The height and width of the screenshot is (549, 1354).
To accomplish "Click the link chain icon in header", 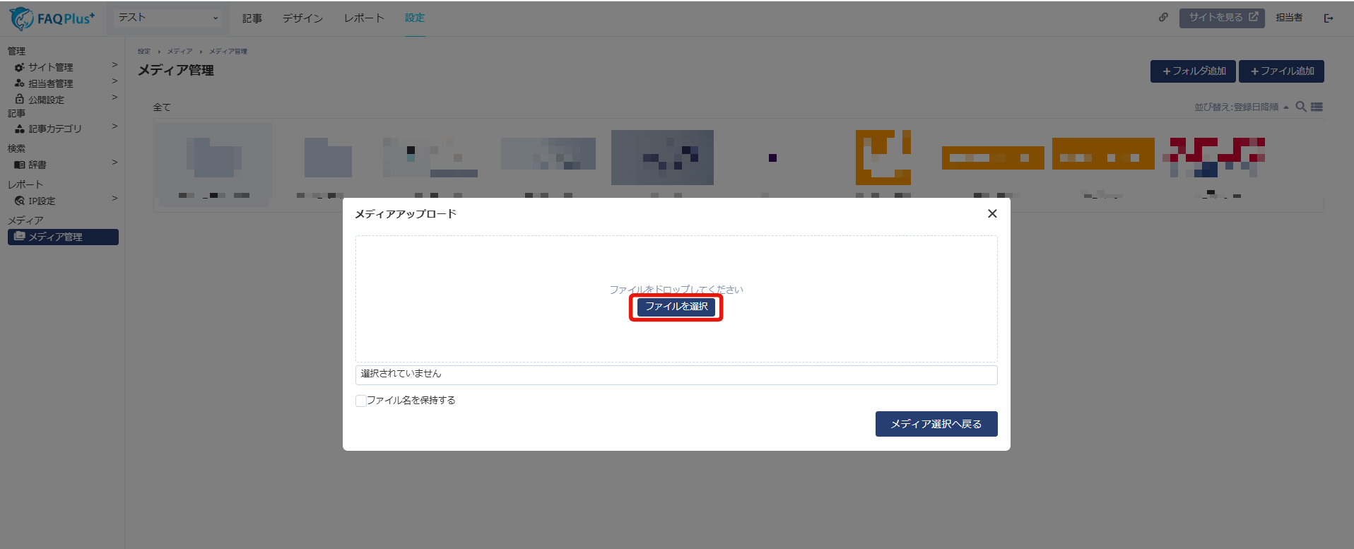I will 1163,18.
